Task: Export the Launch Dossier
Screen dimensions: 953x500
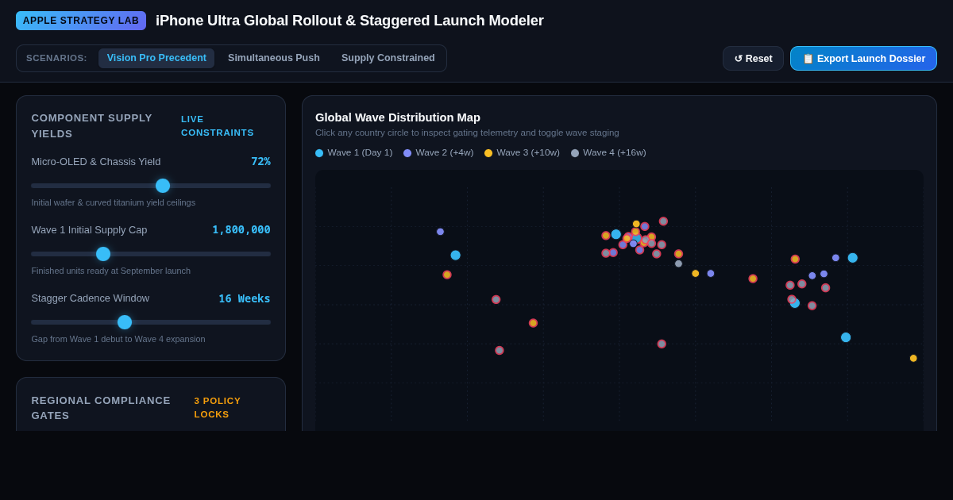Action: coord(863,58)
